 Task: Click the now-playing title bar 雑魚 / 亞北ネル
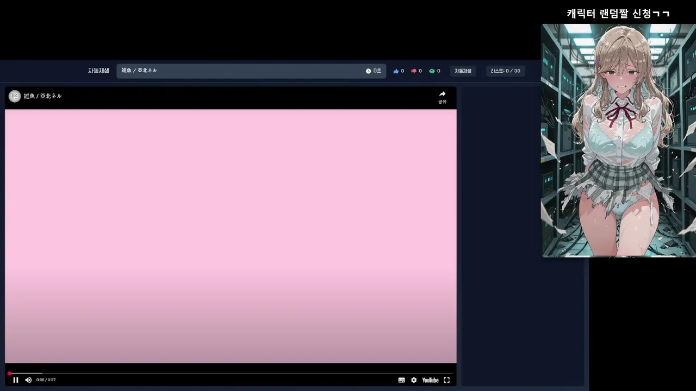click(251, 71)
